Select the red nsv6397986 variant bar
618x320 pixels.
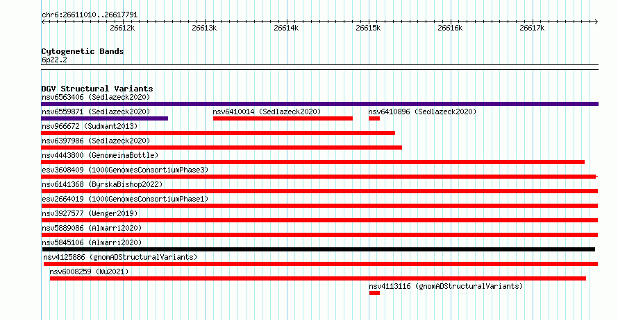tap(222, 148)
